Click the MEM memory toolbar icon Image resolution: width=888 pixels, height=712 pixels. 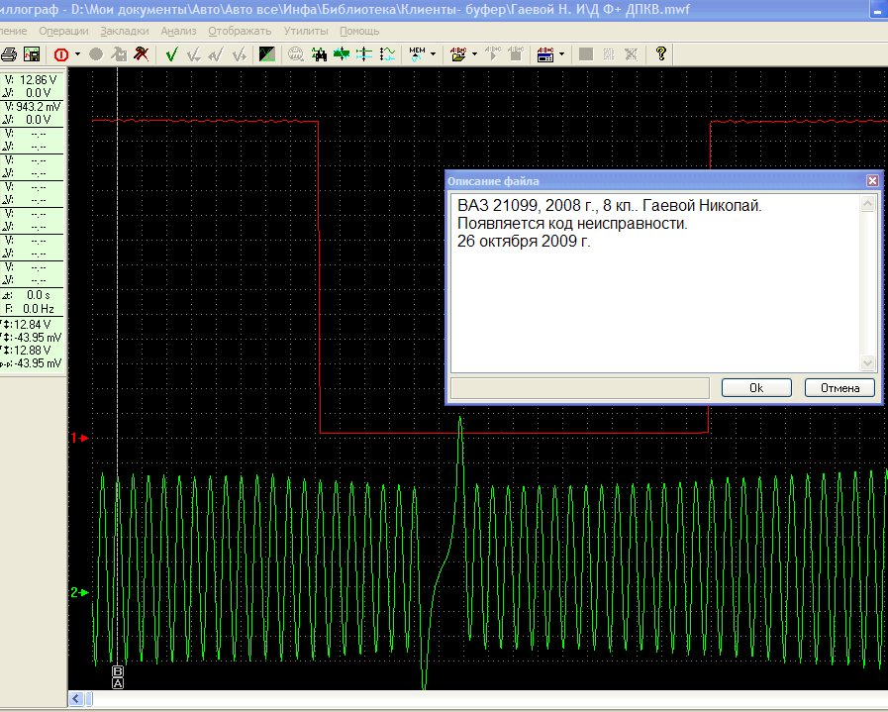(x=417, y=54)
